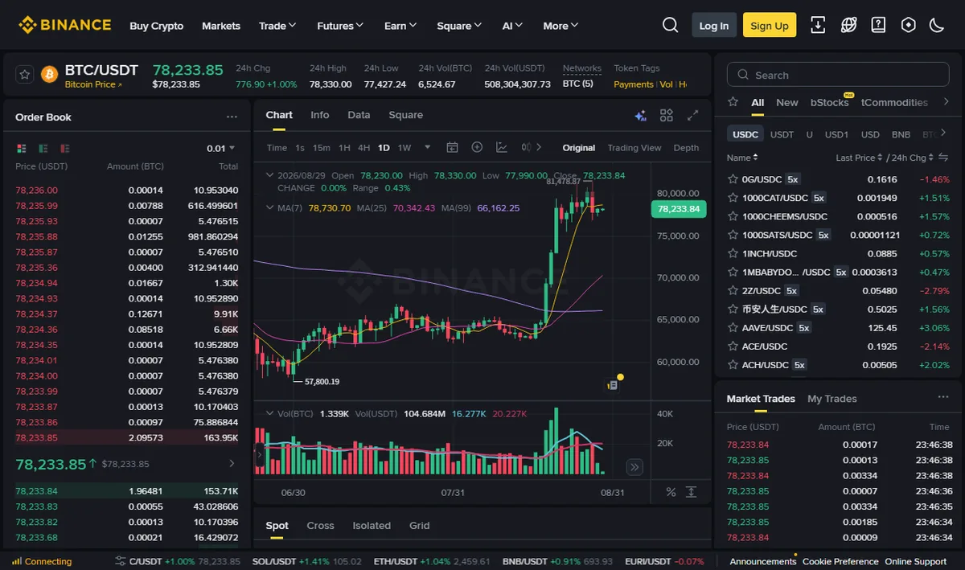Open the Cross trading tab

tap(320, 526)
